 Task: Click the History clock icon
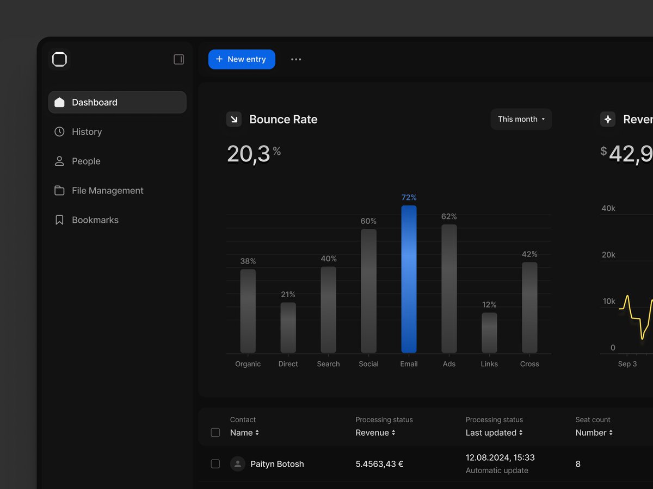[59, 131]
